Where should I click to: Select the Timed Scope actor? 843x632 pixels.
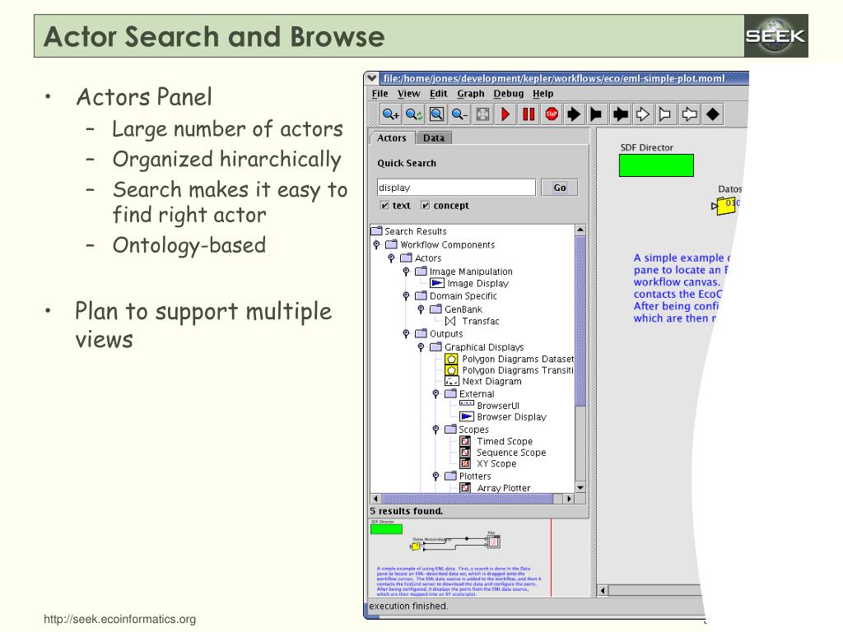pyautogui.click(x=496, y=441)
